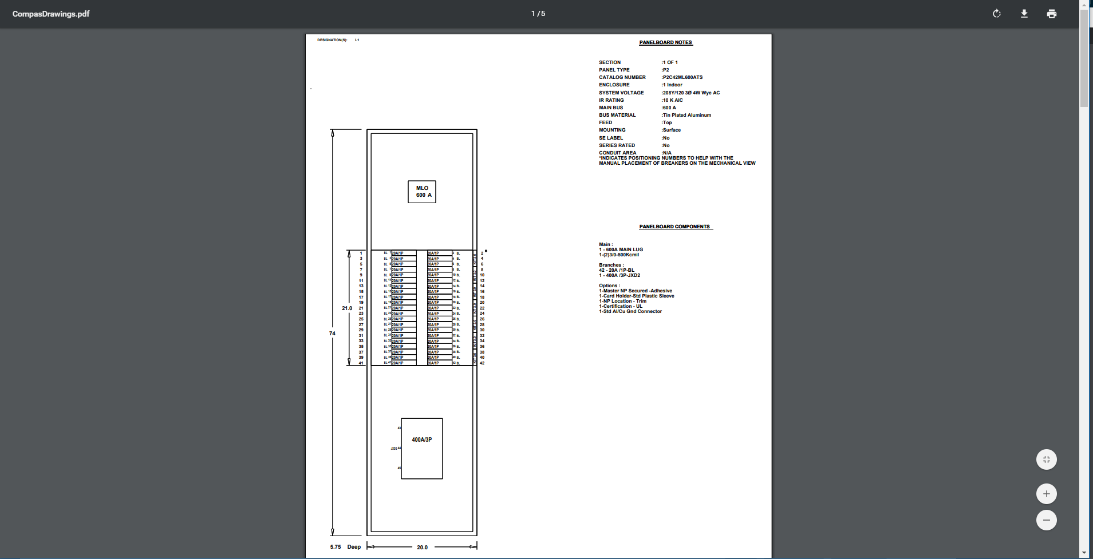Click the PANELBOARD NOTES heading
The width and height of the screenshot is (1093, 559).
click(x=666, y=42)
